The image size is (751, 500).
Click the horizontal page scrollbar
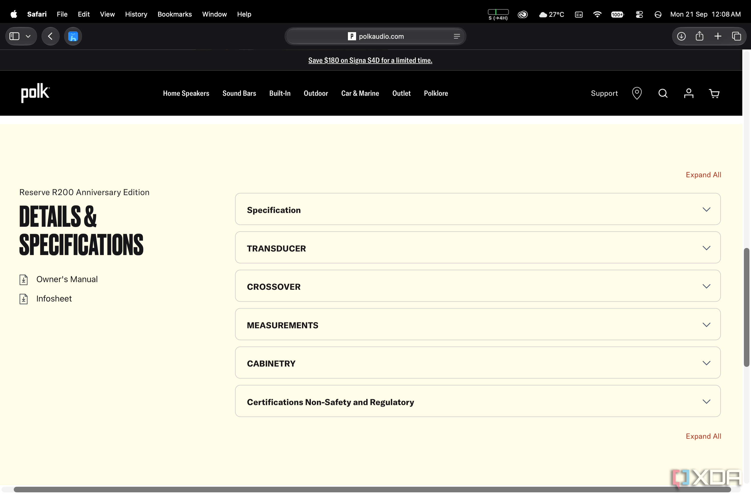(x=372, y=490)
